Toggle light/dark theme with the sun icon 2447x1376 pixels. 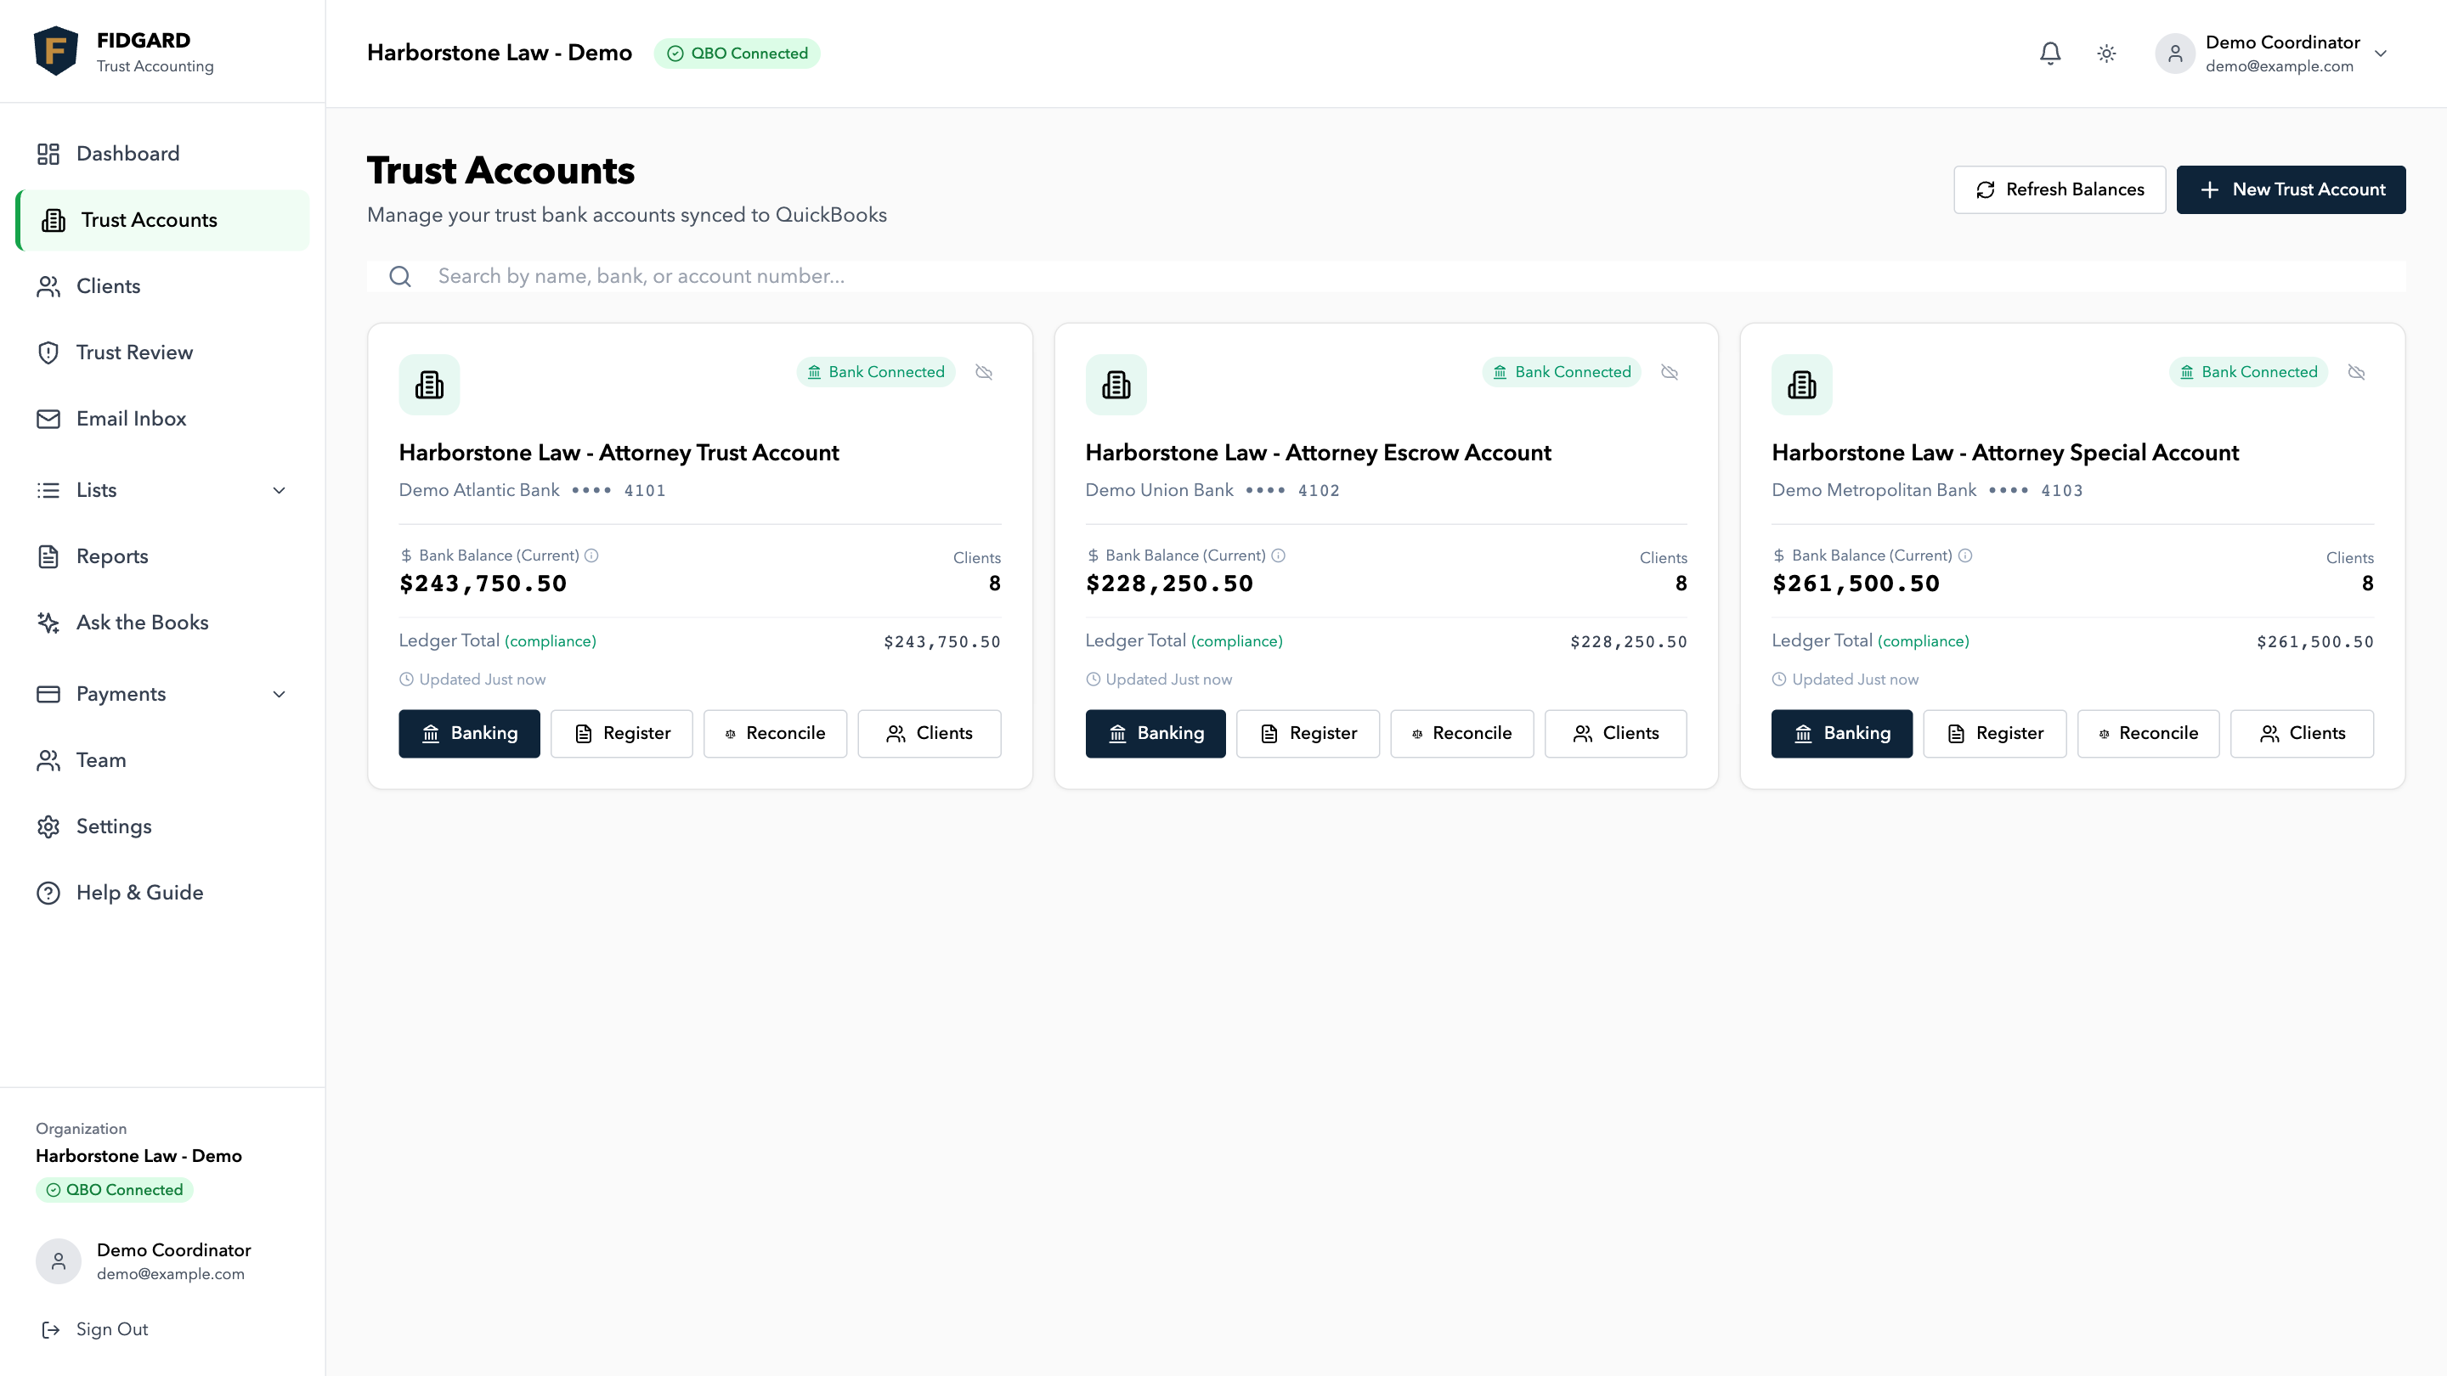[x=2106, y=54]
